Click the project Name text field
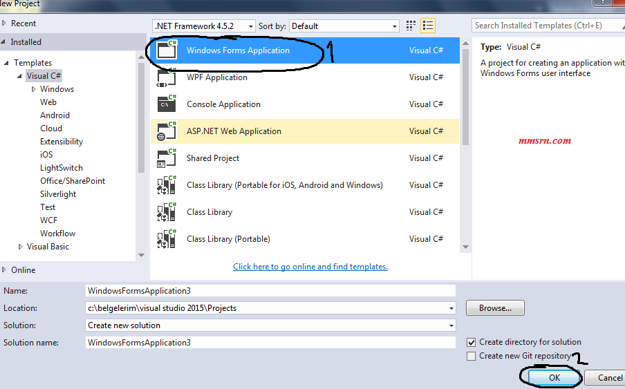 point(270,291)
